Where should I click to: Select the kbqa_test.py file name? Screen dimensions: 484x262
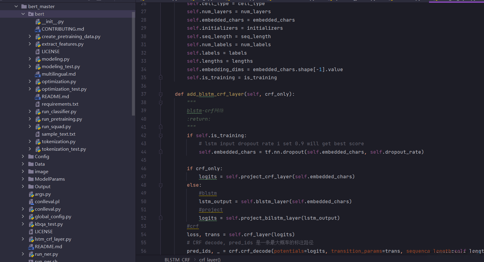49,224
